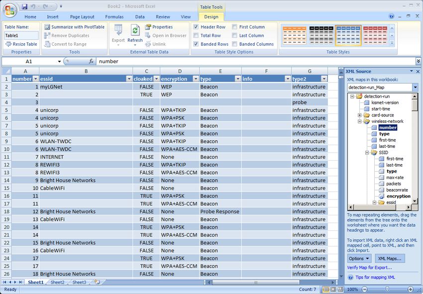The width and height of the screenshot is (423, 294).
Task: Open Summarize with PivotTable
Action: (75, 27)
